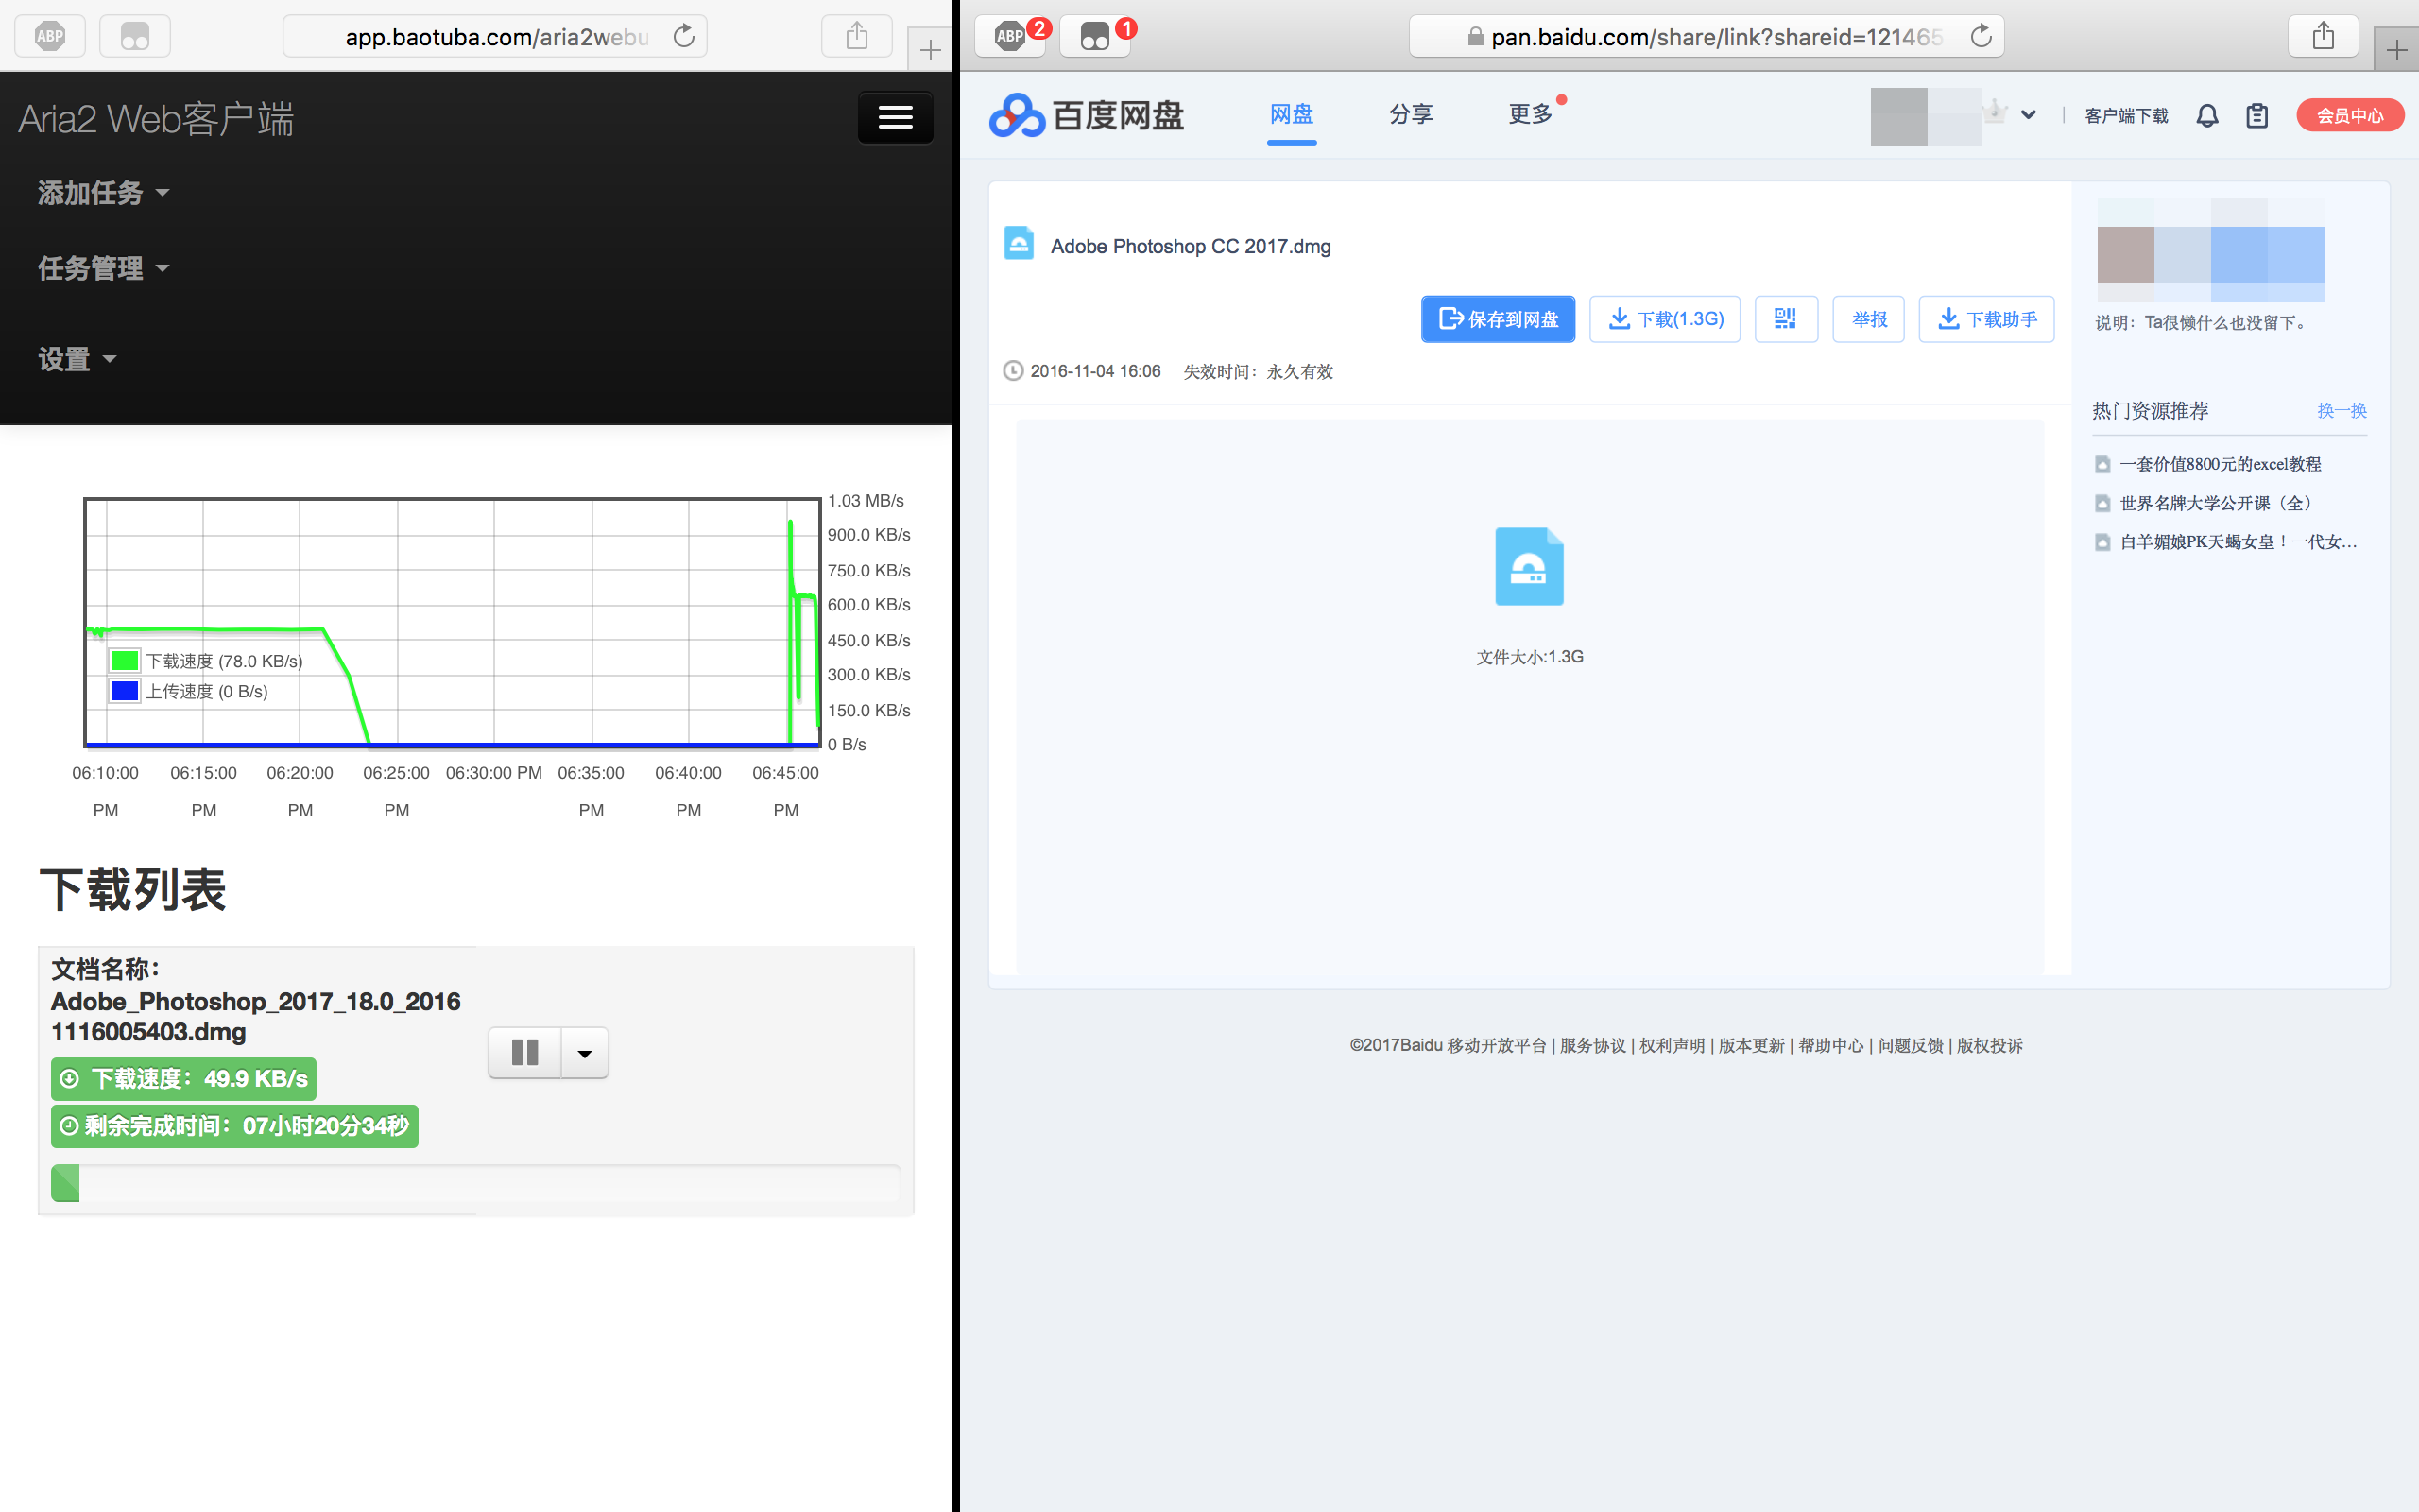Click the ABP extension icon with badge 2
The width and height of the screenshot is (2419, 1512).
coord(1010,37)
